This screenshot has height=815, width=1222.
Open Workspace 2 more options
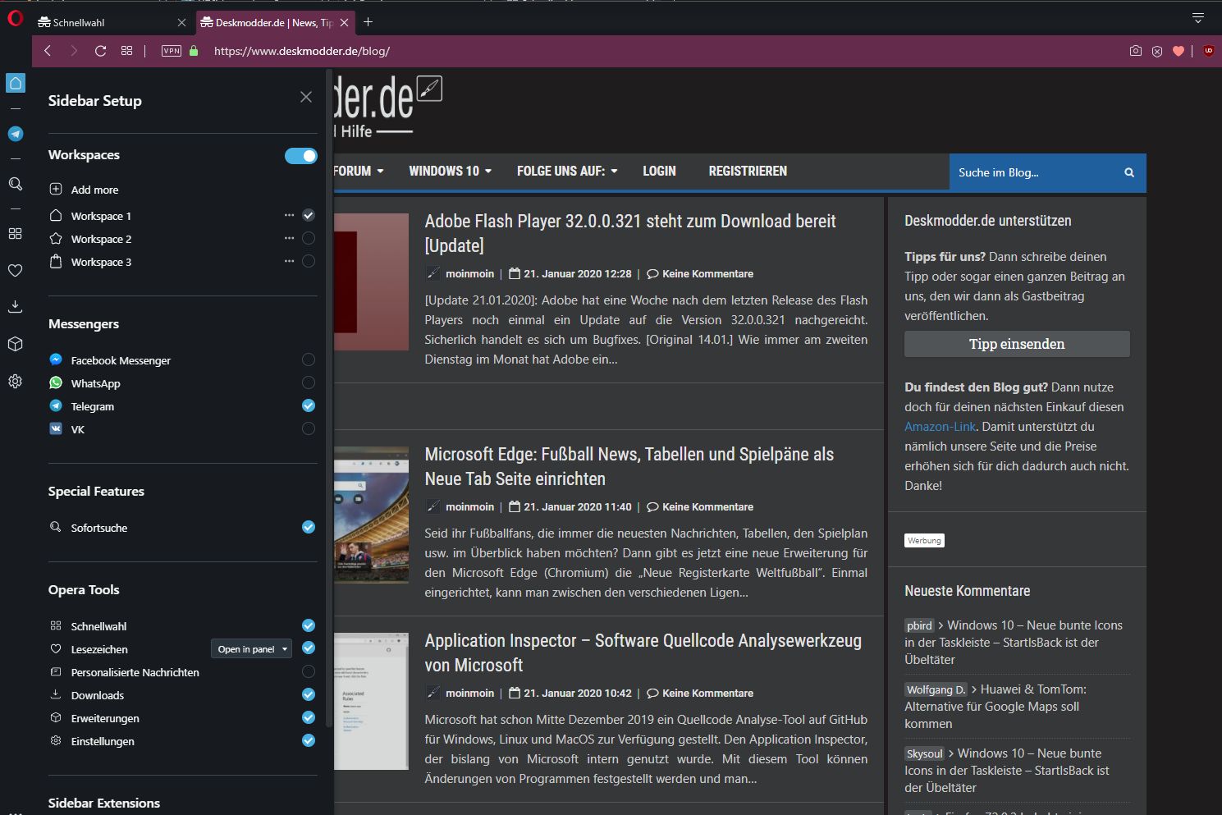point(289,238)
